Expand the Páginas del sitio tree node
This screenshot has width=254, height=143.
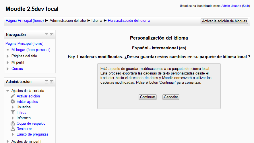pyautogui.click(x=8, y=56)
